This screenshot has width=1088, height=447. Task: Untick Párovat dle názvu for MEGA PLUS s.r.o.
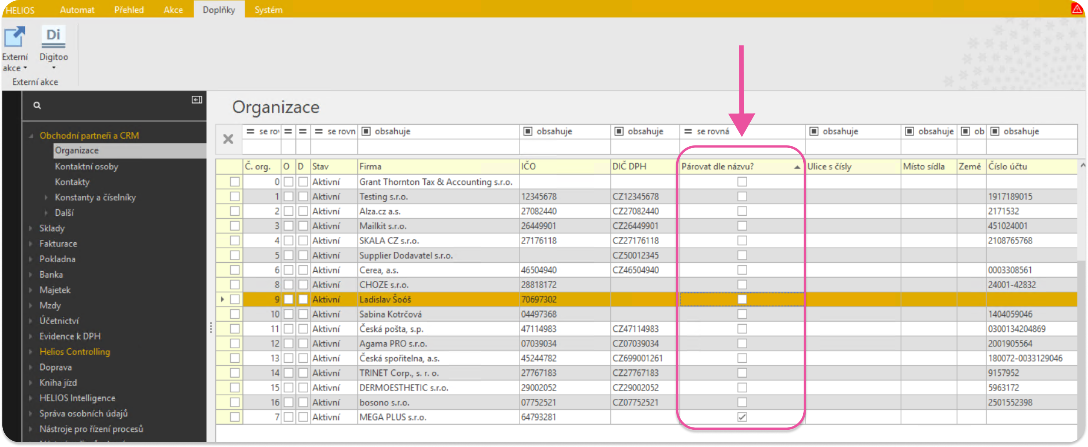click(x=742, y=417)
